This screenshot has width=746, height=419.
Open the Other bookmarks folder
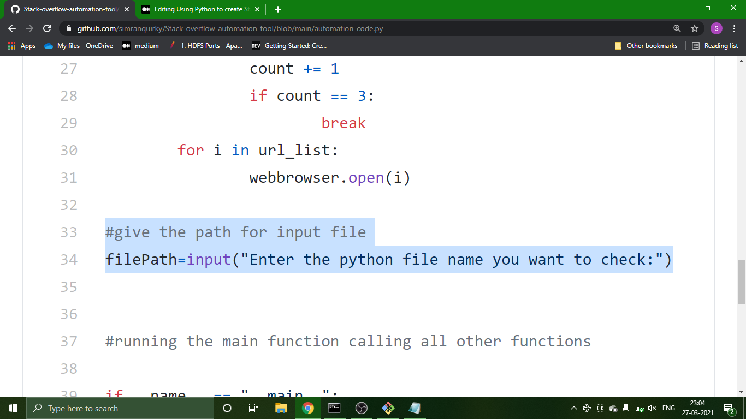[x=648, y=46]
